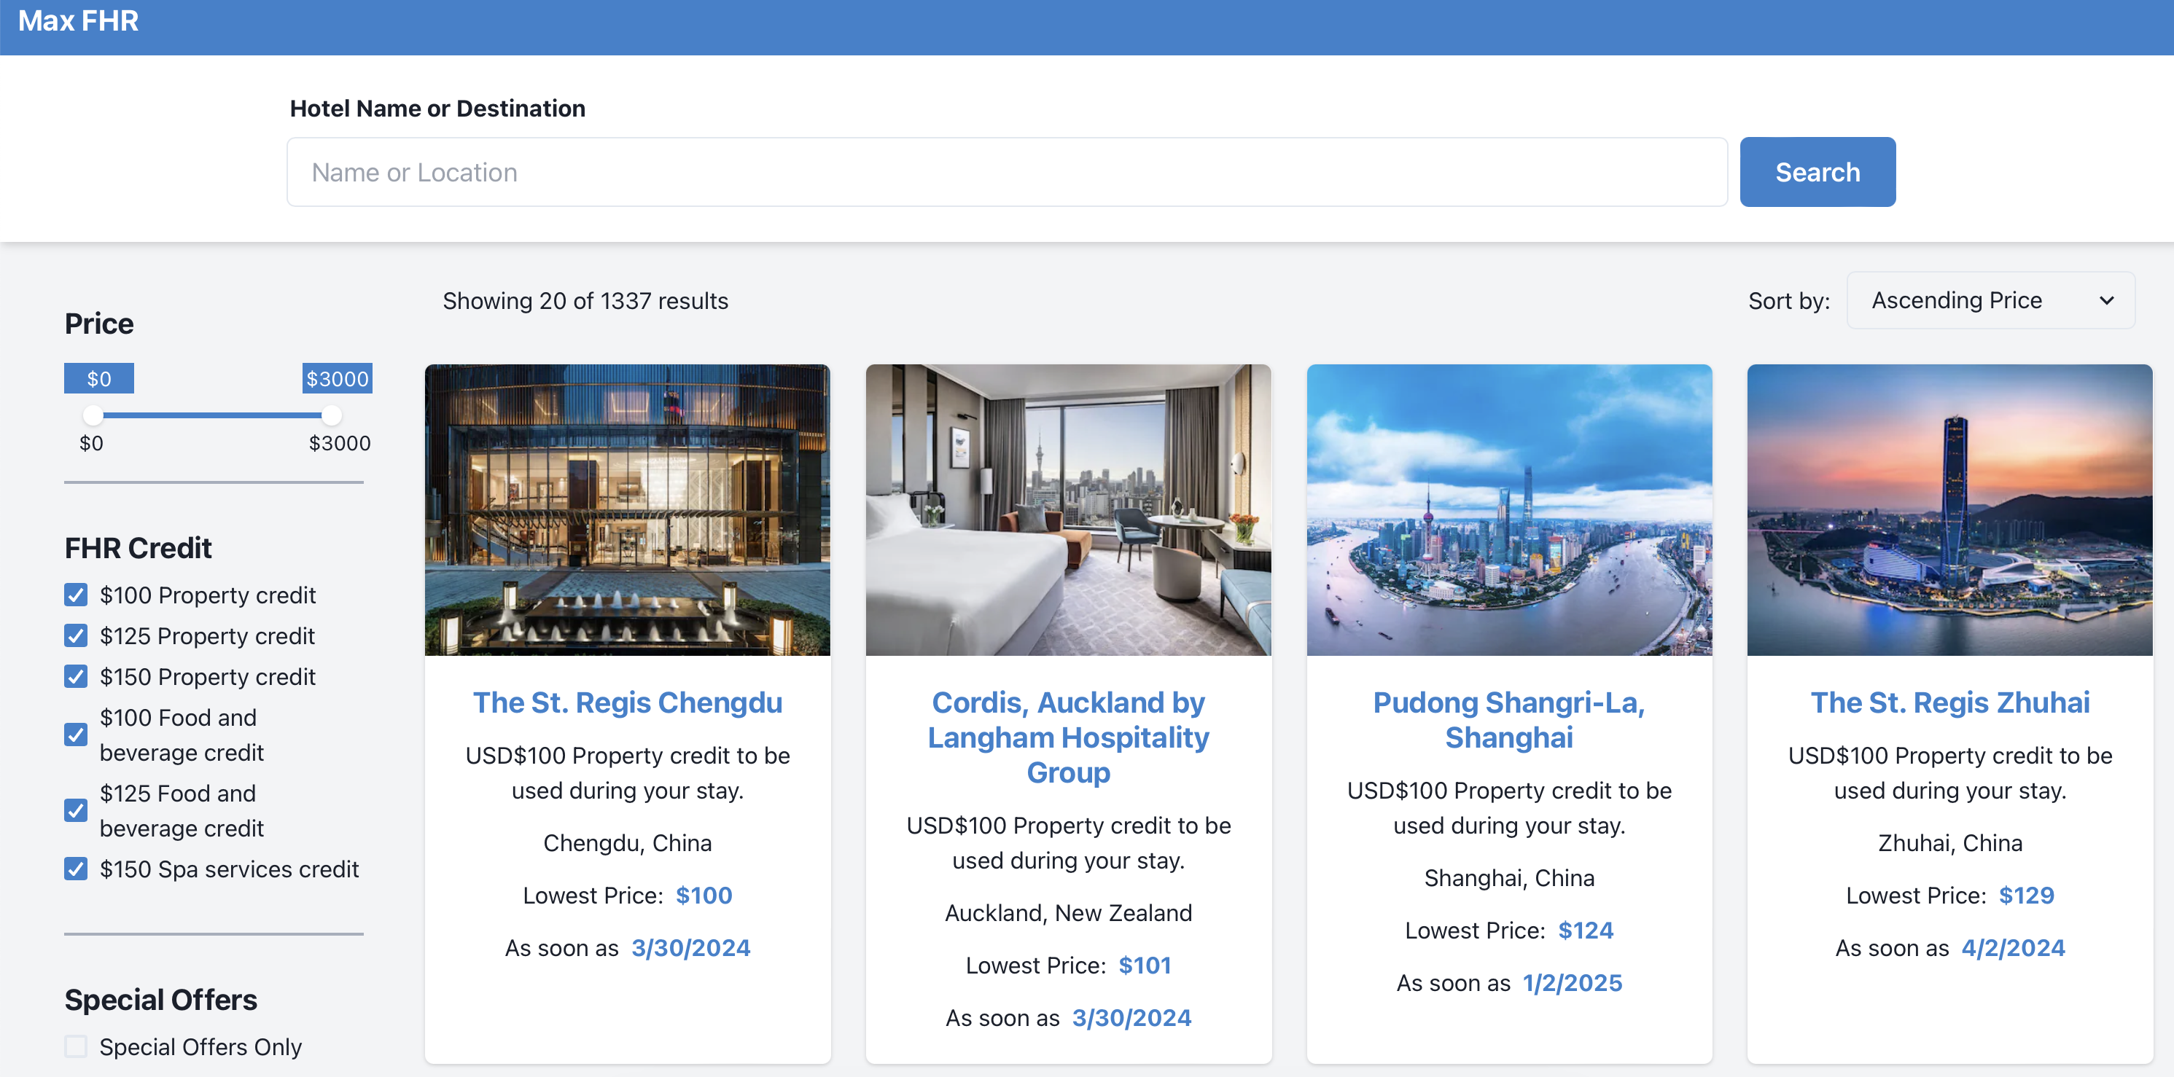Screen dimensions: 2174x1077
Task: Click the maximum price slider handle
Action: pos(332,415)
